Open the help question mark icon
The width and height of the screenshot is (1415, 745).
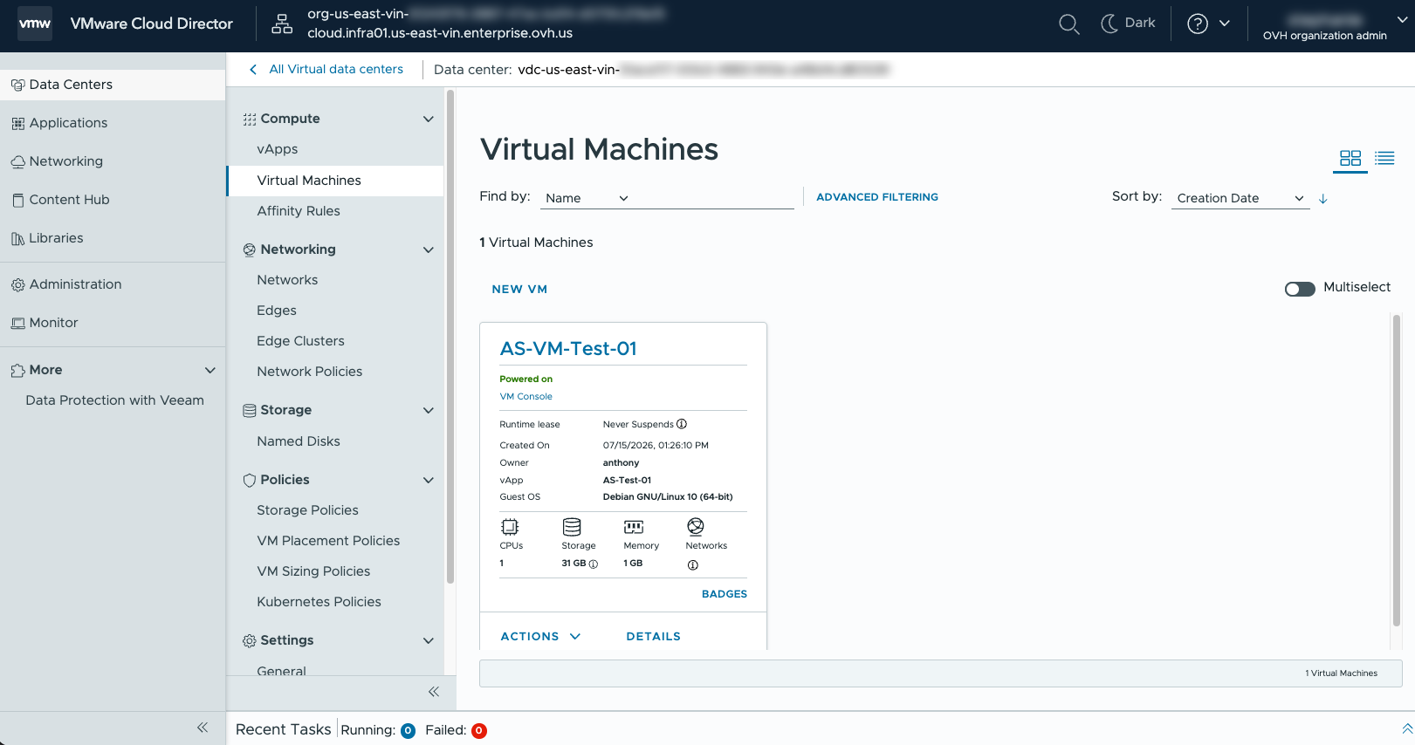pos(1198,24)
